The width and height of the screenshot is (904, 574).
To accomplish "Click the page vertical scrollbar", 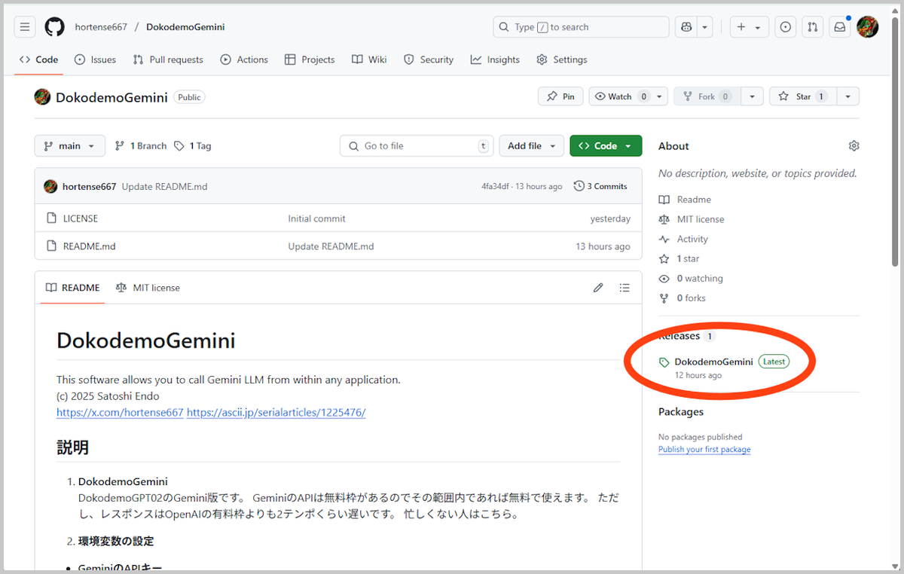I will tap(895, 143).
